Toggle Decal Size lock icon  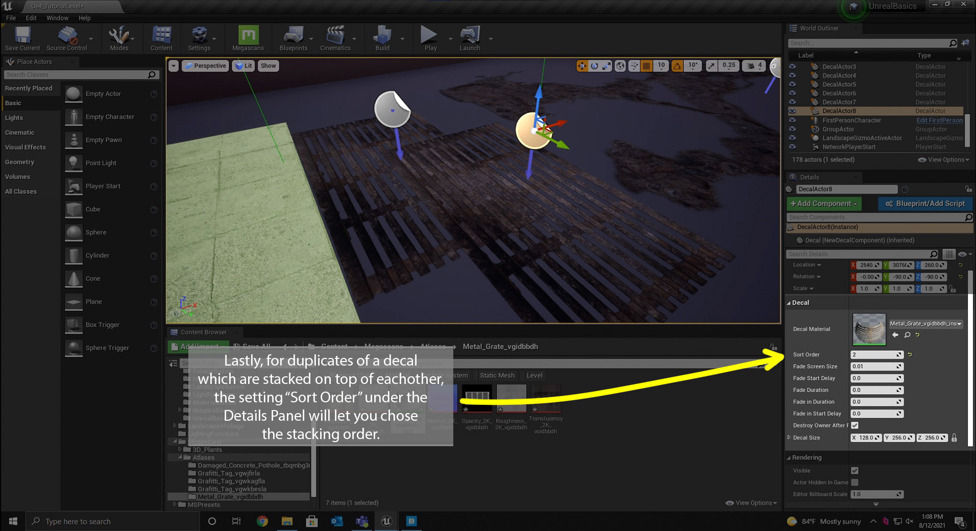954,438
